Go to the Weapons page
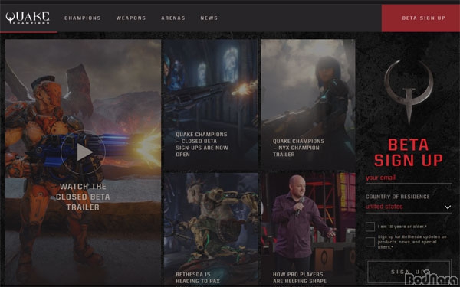Image resolution: width=460 pixels, height=287 pixels. 131,18
